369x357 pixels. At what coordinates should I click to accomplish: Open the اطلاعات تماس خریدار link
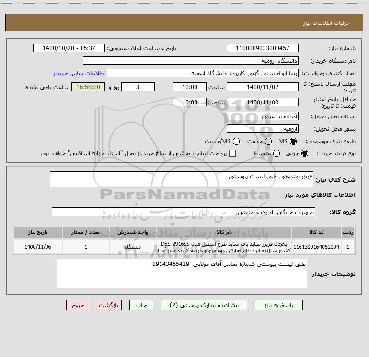click(79, 73)
